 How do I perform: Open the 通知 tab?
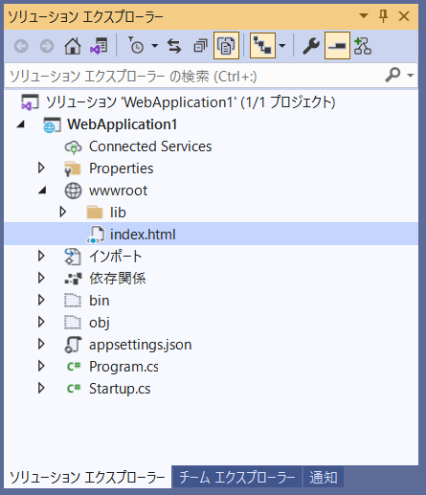[x=324, y=477]
